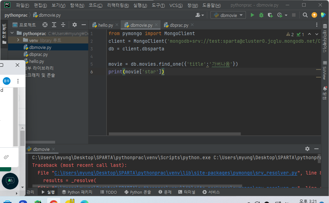The height and width of the screenshot is (203, 329).
Task: Select hello.py in project tree
Action: pyautogui.click(x=36, y=61)
